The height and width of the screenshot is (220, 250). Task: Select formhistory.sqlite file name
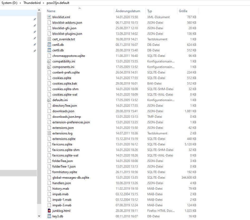pos(65,172)
